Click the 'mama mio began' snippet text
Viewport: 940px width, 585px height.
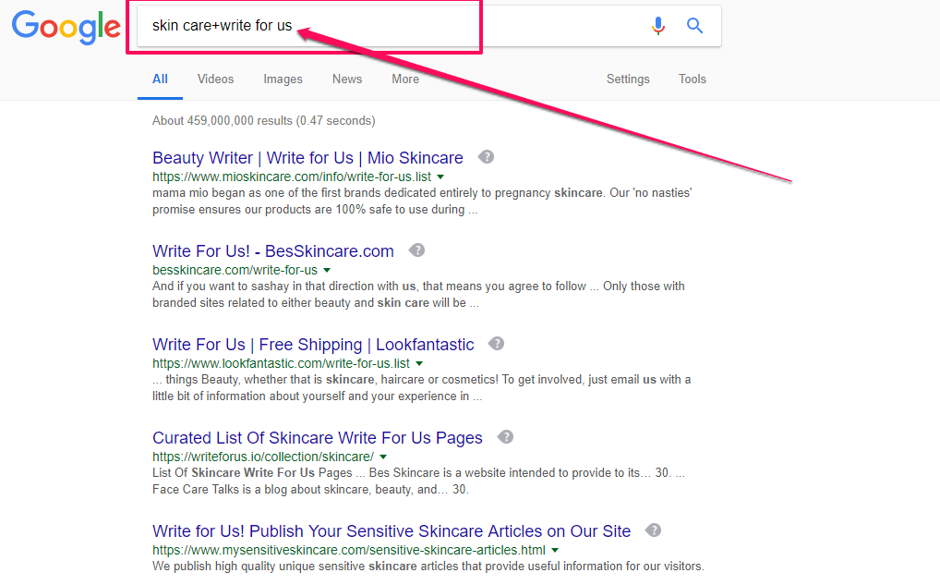422,201
